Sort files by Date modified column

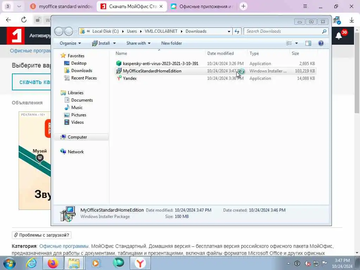[x=220, y=53]
